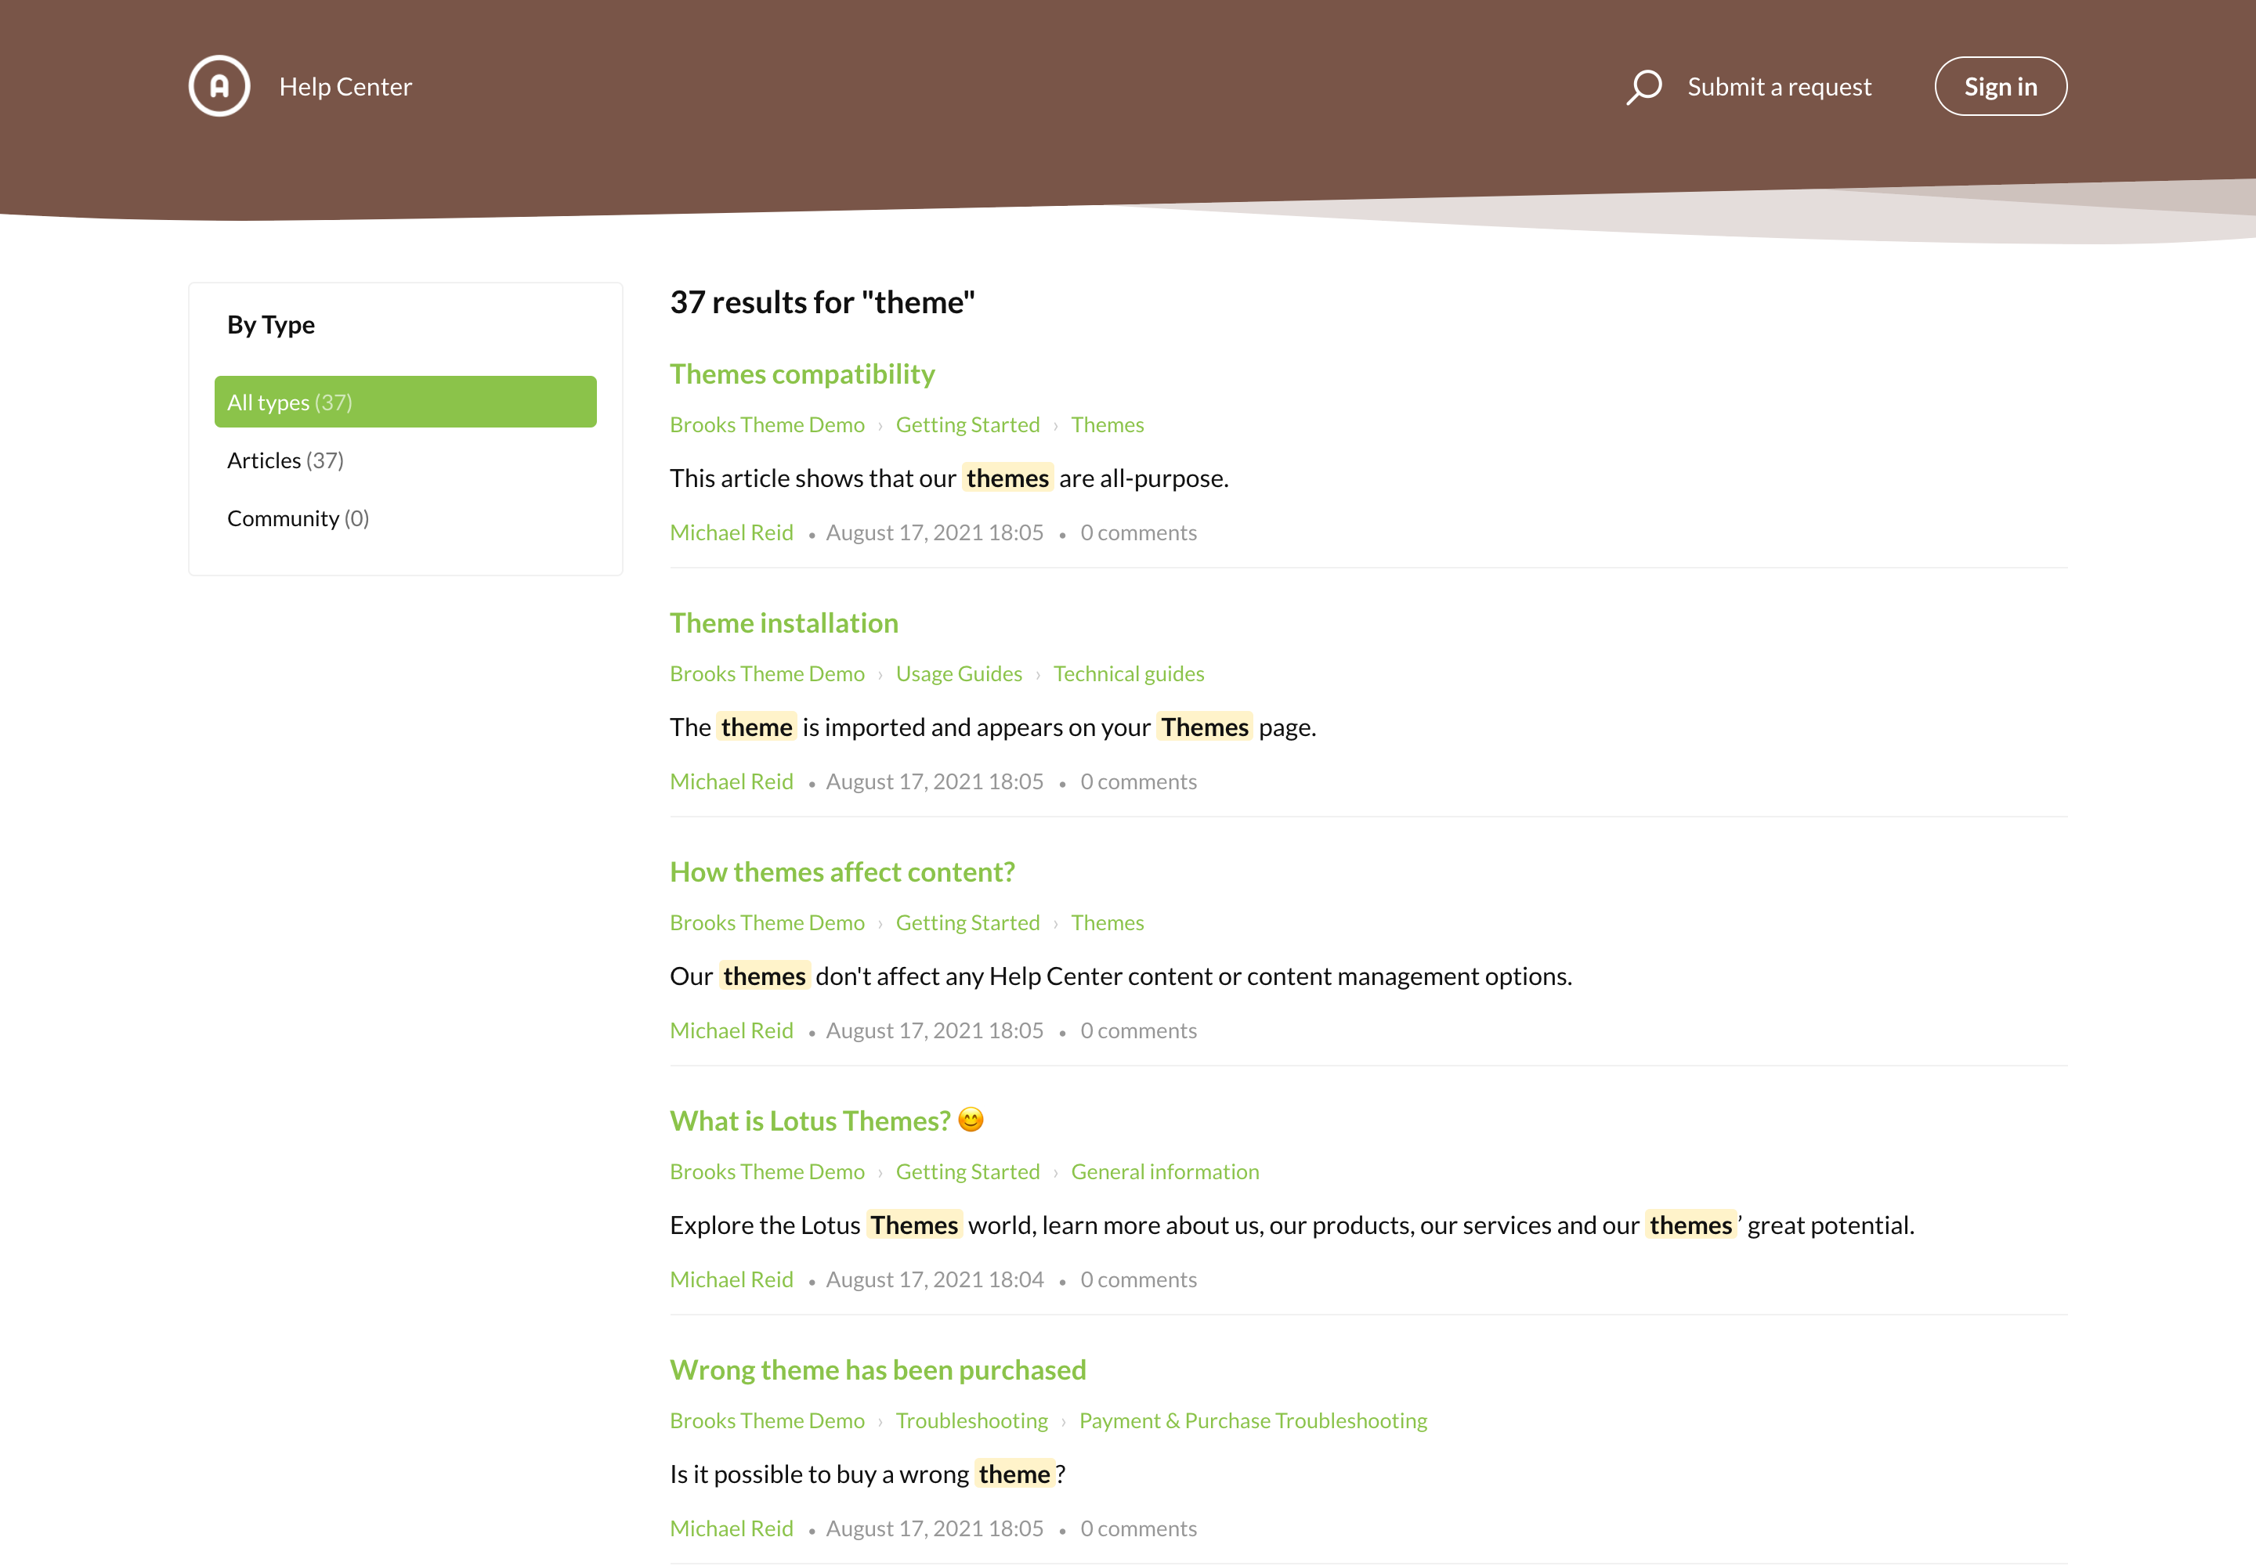Click the circular Help Center logo icon
The image size is (2256, 1566).
[x=219, y=86]
